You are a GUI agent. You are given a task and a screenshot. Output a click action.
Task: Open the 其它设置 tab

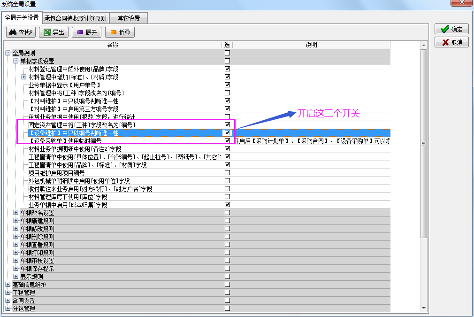(x=129, y=19)
